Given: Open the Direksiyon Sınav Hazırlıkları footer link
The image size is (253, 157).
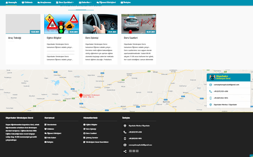Looking at the screenshot, I should click(97, 142).
